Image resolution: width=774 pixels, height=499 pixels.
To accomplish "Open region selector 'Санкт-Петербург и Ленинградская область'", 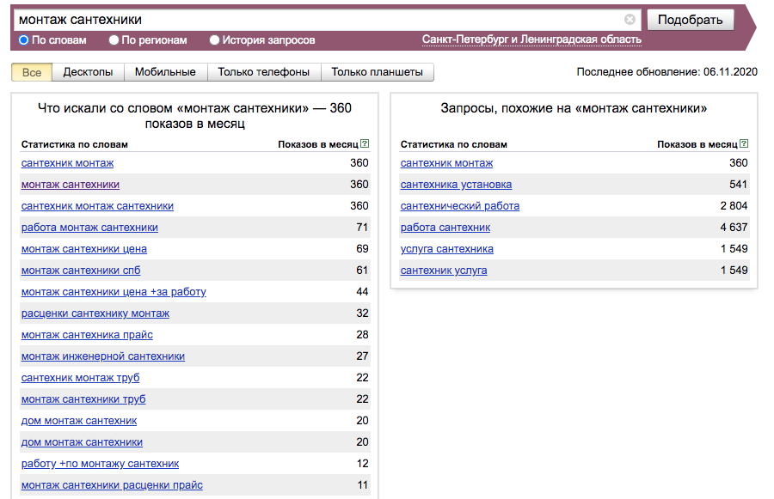I will [x=531, y=40].
